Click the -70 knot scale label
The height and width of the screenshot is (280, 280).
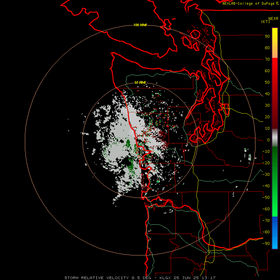266,221
